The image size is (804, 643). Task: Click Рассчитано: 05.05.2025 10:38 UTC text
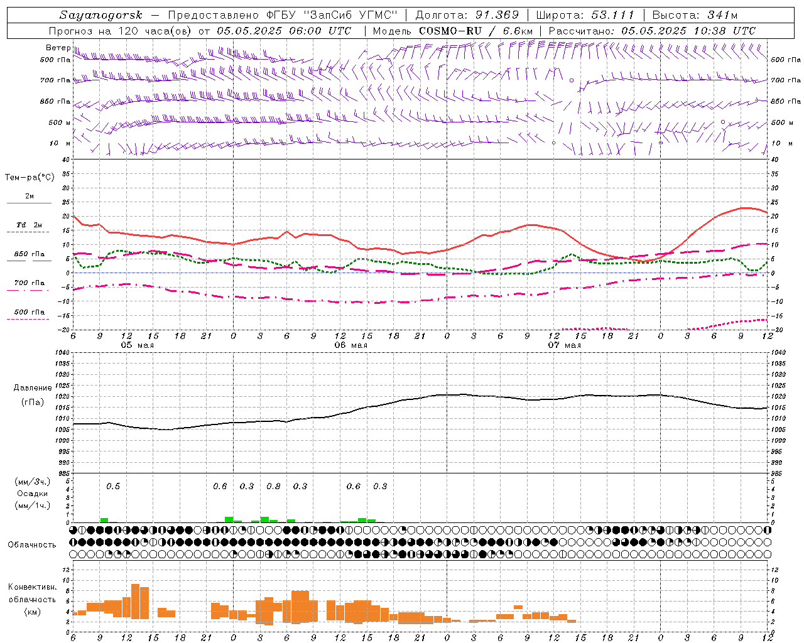coord(652,31)
